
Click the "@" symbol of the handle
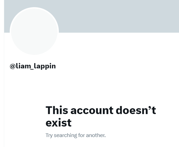13,66
